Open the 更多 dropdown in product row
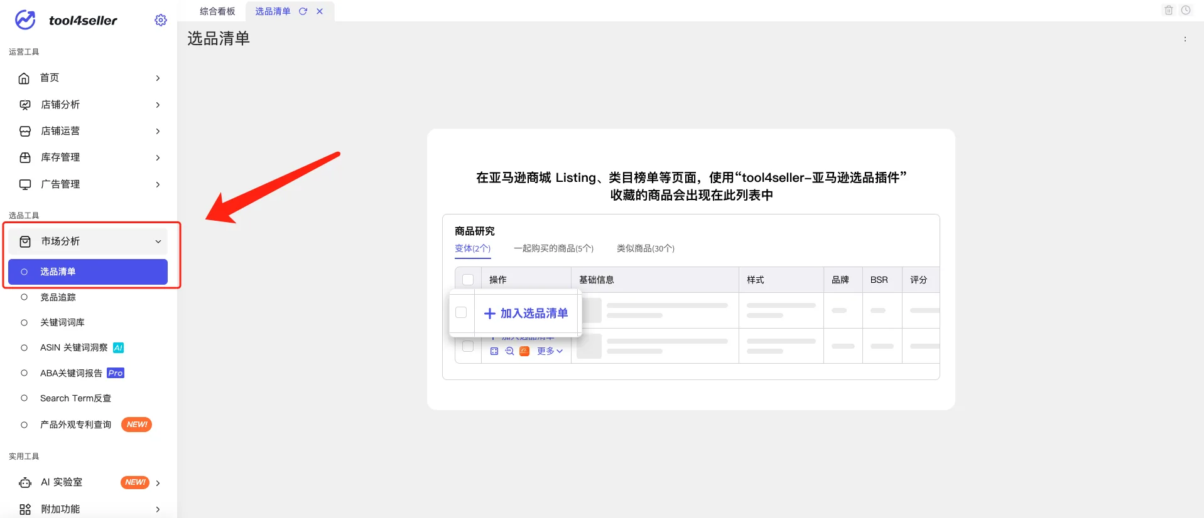Screen dimensions: 1204x518 coord(550,351)
